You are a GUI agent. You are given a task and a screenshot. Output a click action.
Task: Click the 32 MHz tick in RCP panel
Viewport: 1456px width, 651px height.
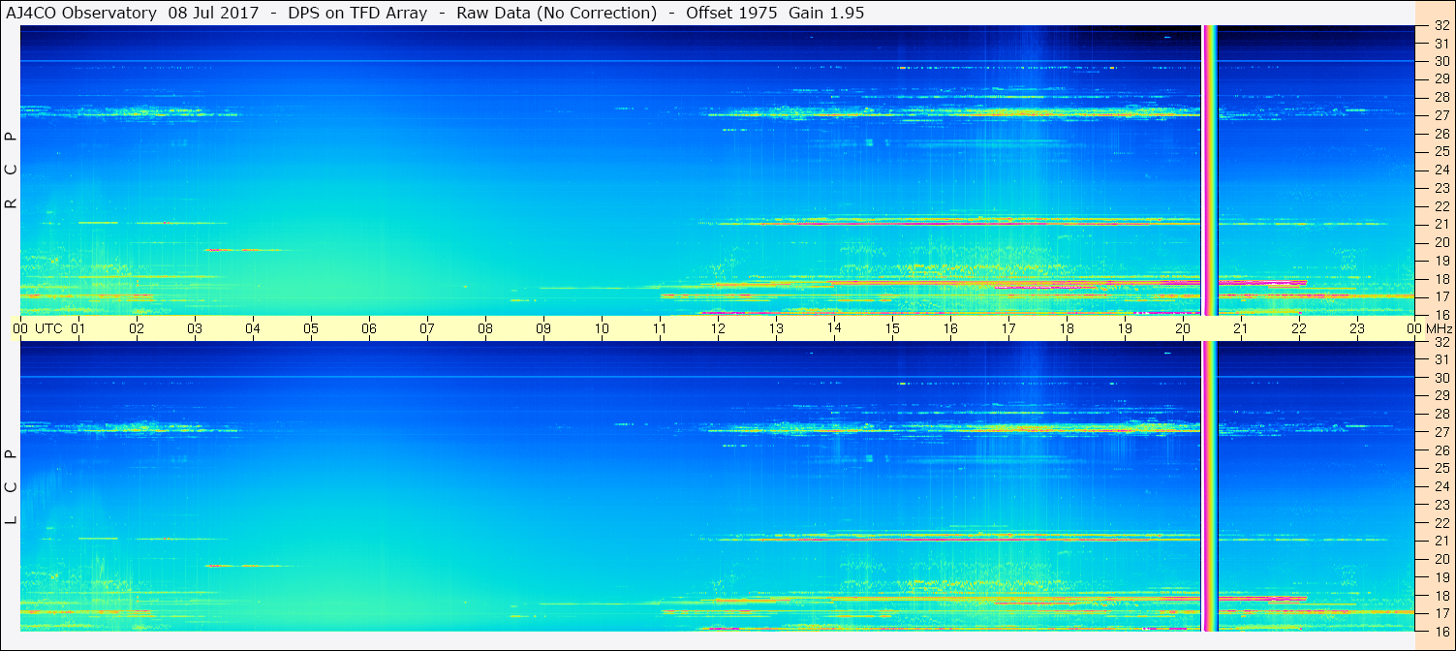tap(1441, 26)
